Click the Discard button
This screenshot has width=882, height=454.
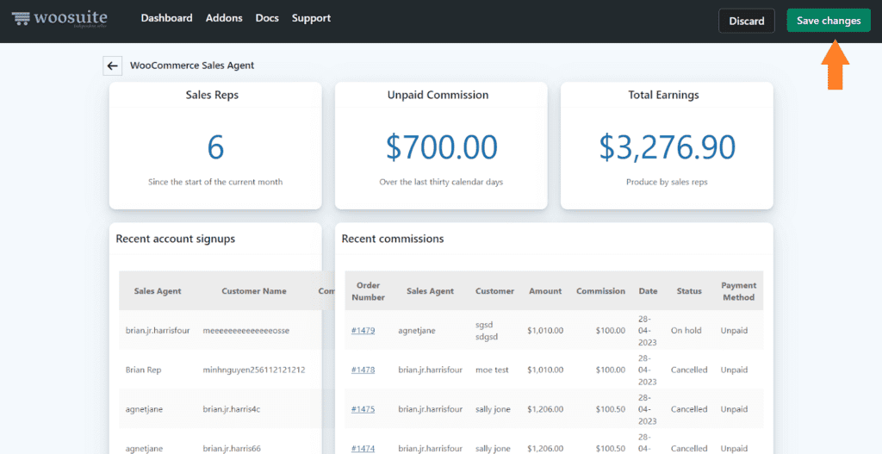point(747,21)
